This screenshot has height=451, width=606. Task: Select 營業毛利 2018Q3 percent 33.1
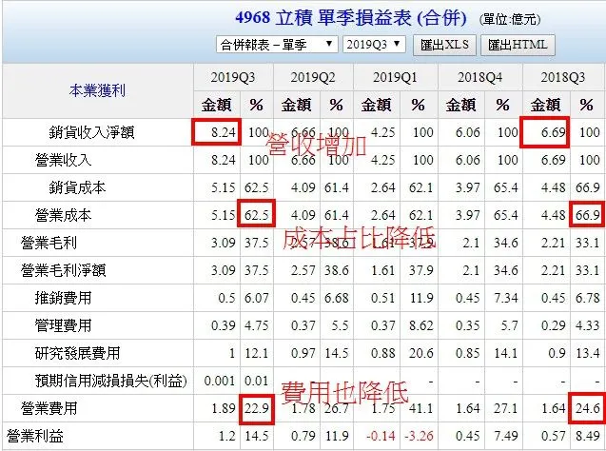click(588, 243)
